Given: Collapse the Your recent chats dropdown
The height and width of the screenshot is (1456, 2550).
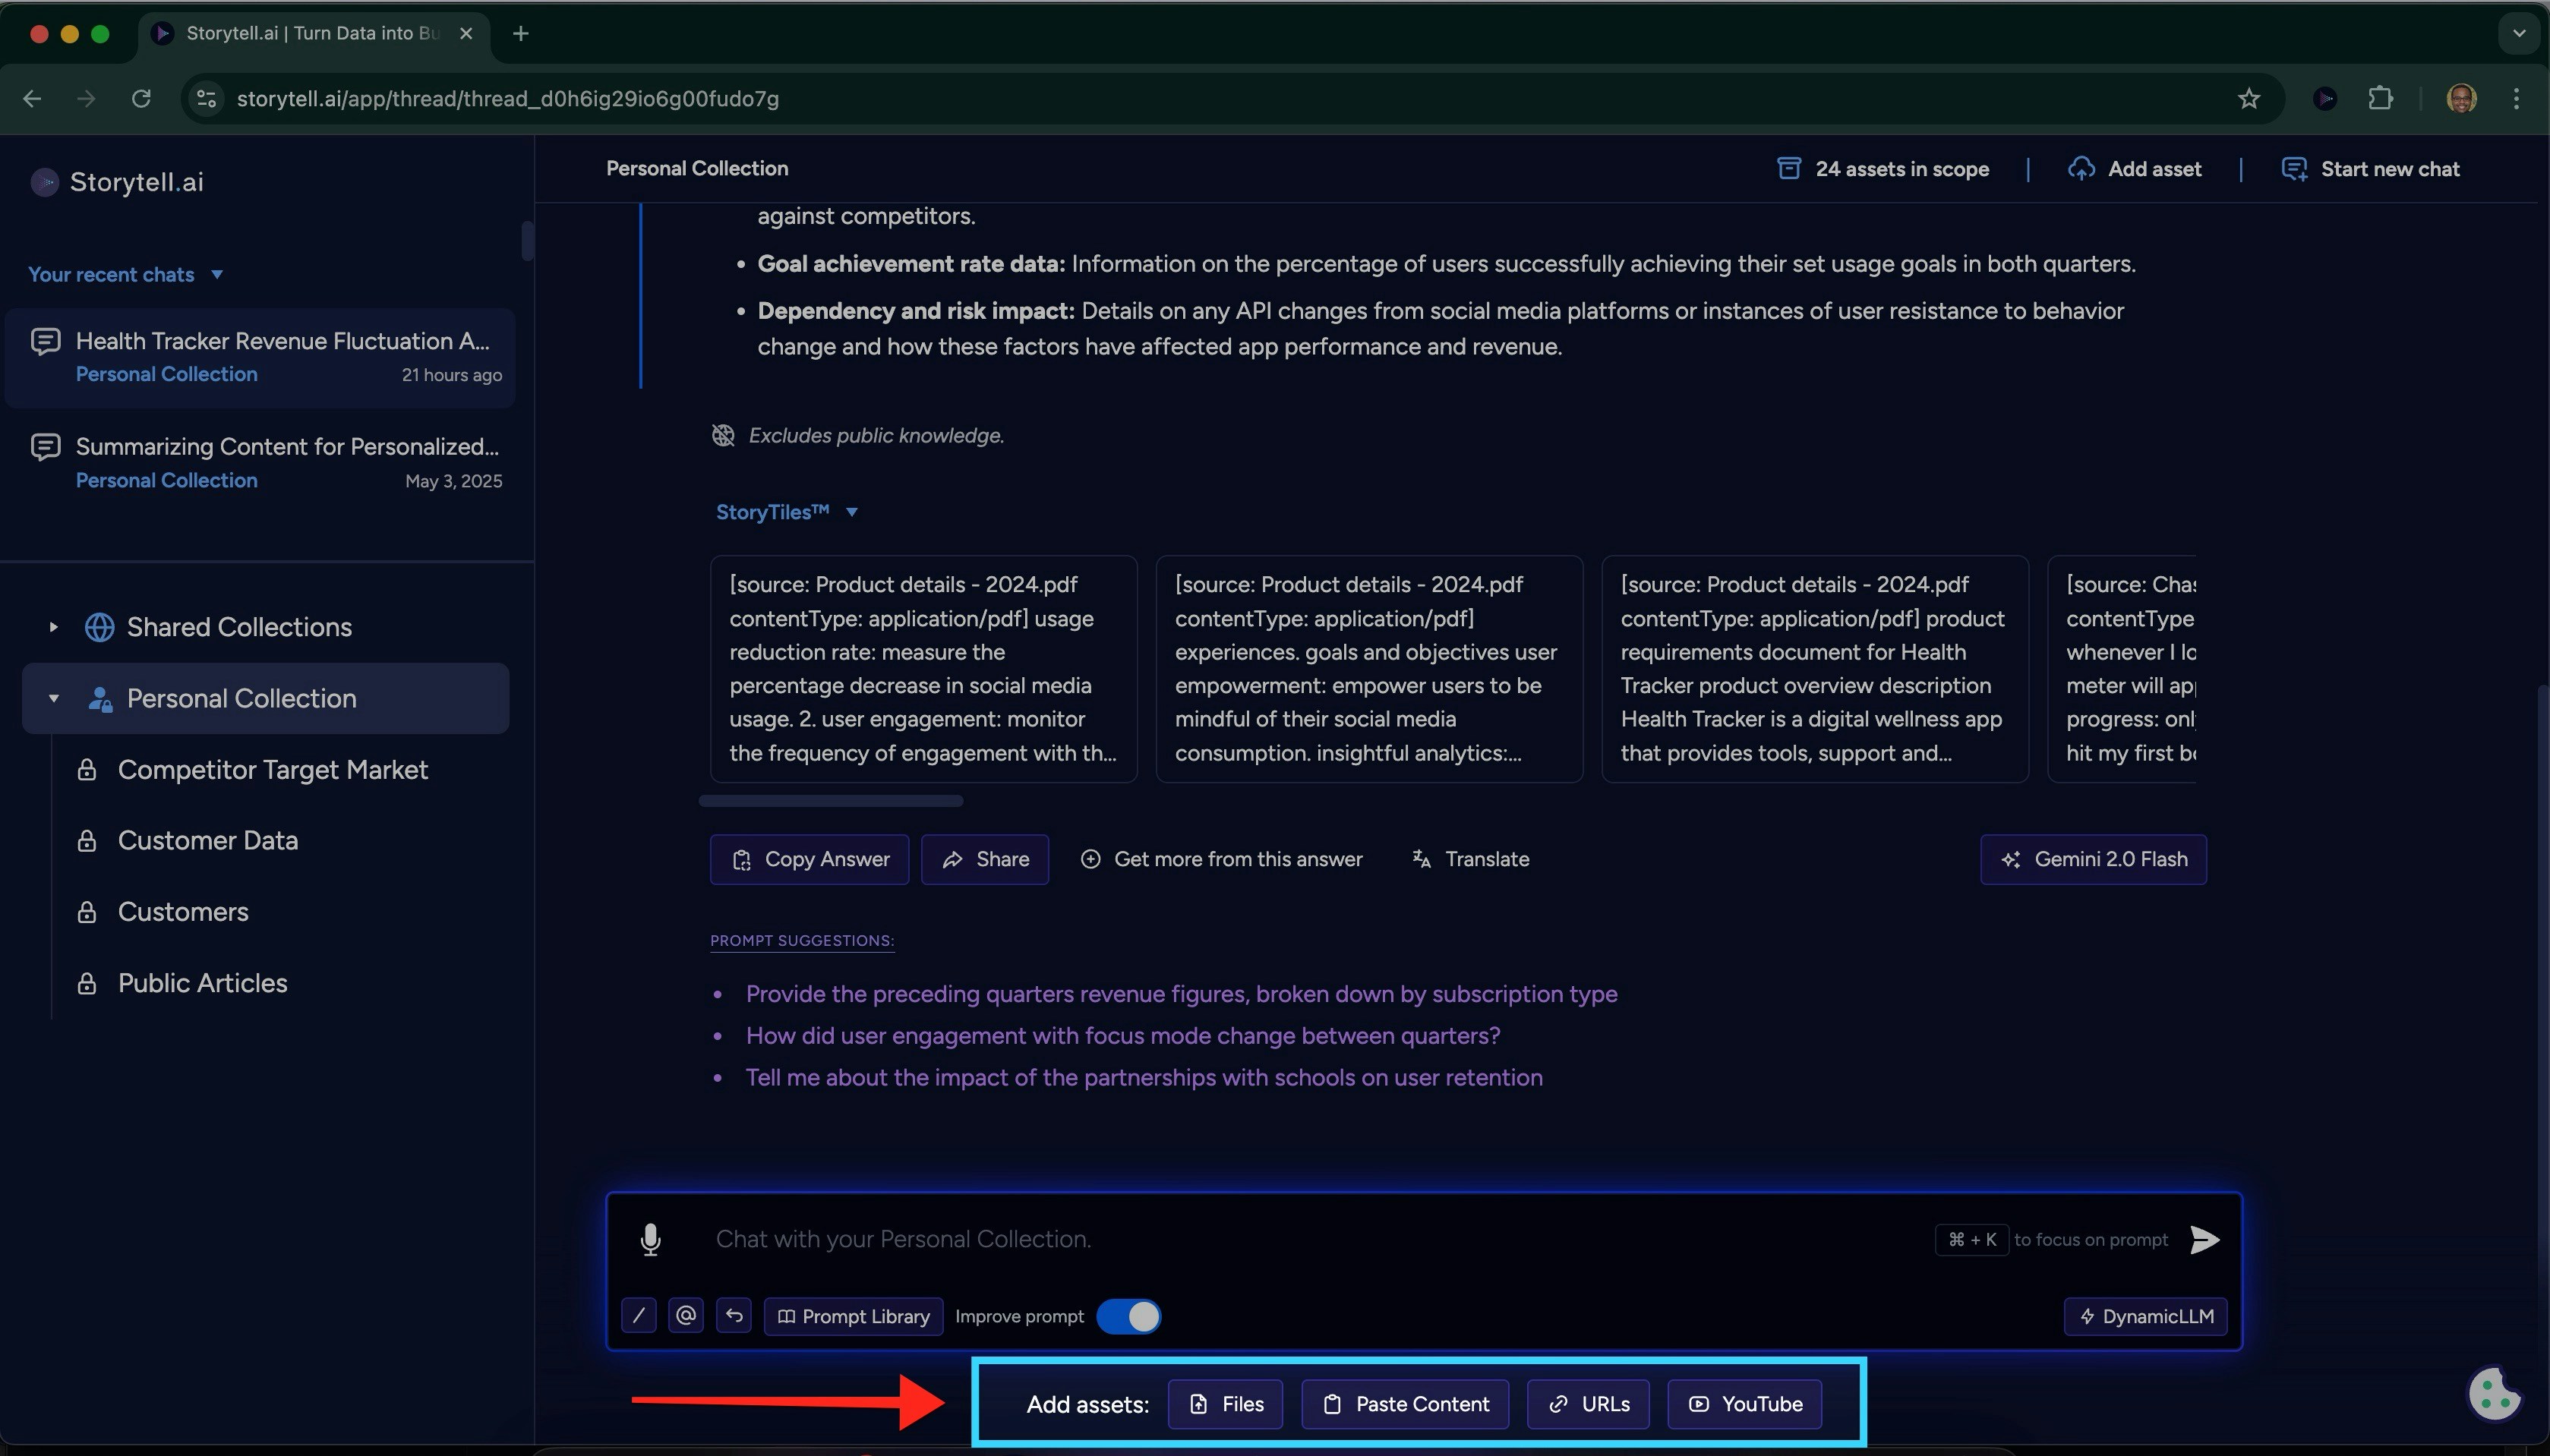Looking at the screenshot, I should tap(217, 274).
